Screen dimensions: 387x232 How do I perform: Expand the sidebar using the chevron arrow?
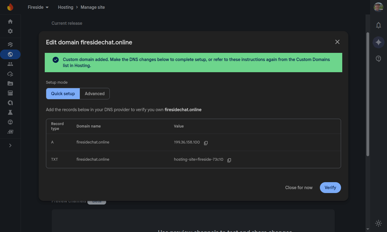click(x=10, y=145)
